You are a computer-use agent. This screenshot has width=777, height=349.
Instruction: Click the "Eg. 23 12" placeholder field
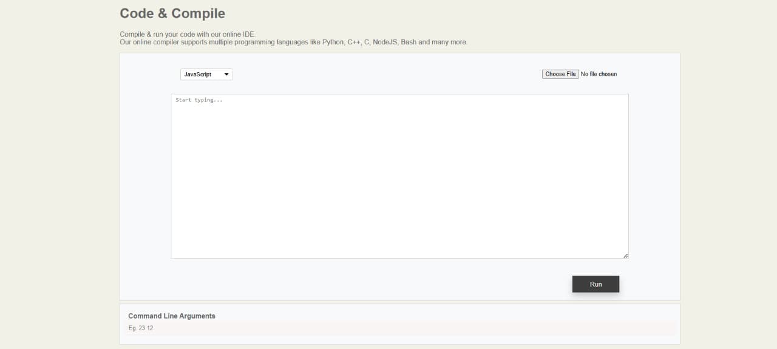click(x=401, y=328)
